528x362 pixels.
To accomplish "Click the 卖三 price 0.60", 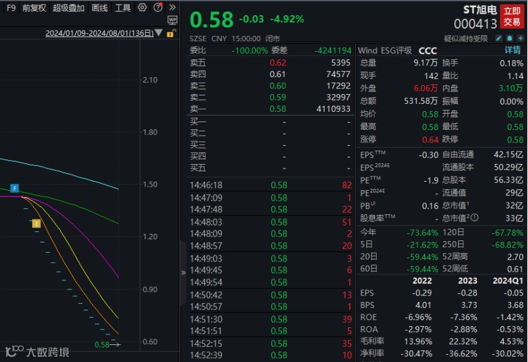I will [x=278, y=86].
